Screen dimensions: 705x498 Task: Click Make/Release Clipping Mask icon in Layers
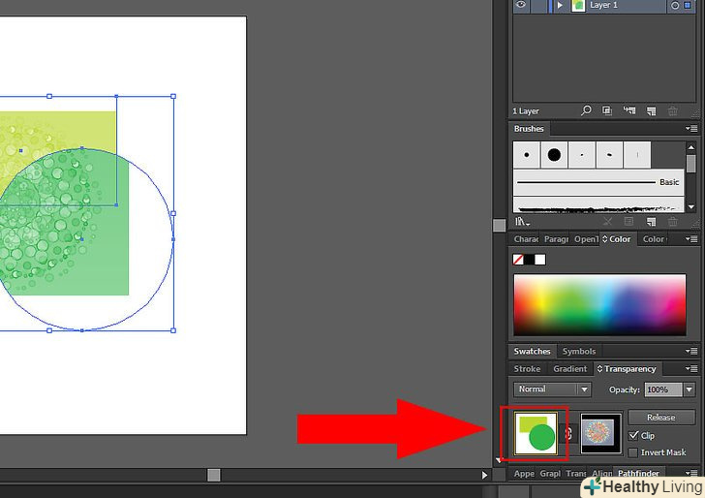[608, 111]
